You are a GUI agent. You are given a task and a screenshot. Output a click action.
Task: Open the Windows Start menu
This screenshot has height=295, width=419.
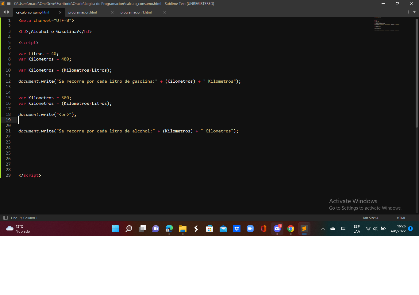(x=115, y=229)
